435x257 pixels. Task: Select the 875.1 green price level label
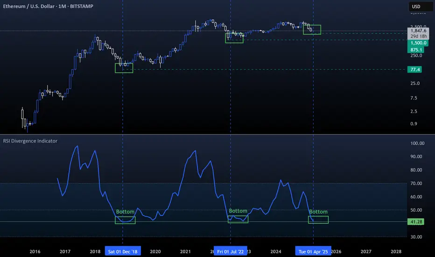(x=416, y=50)
